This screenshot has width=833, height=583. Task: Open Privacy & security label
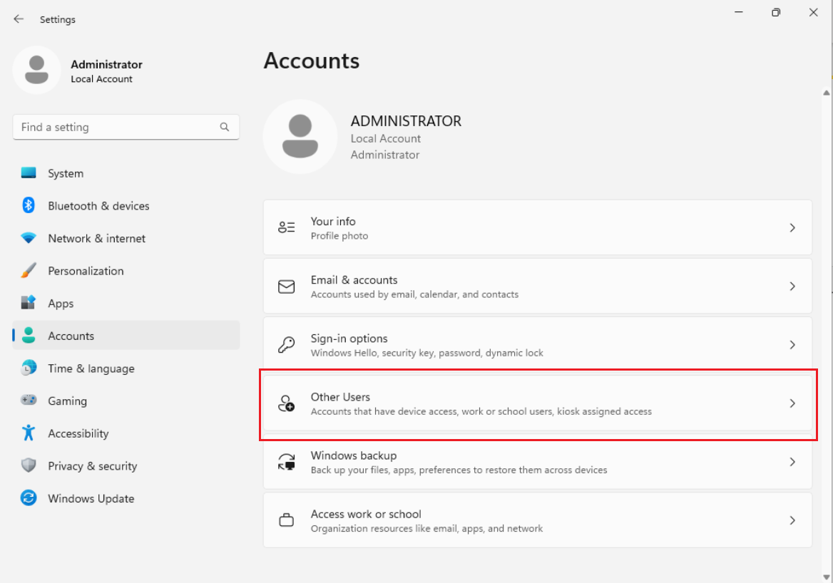93,465
